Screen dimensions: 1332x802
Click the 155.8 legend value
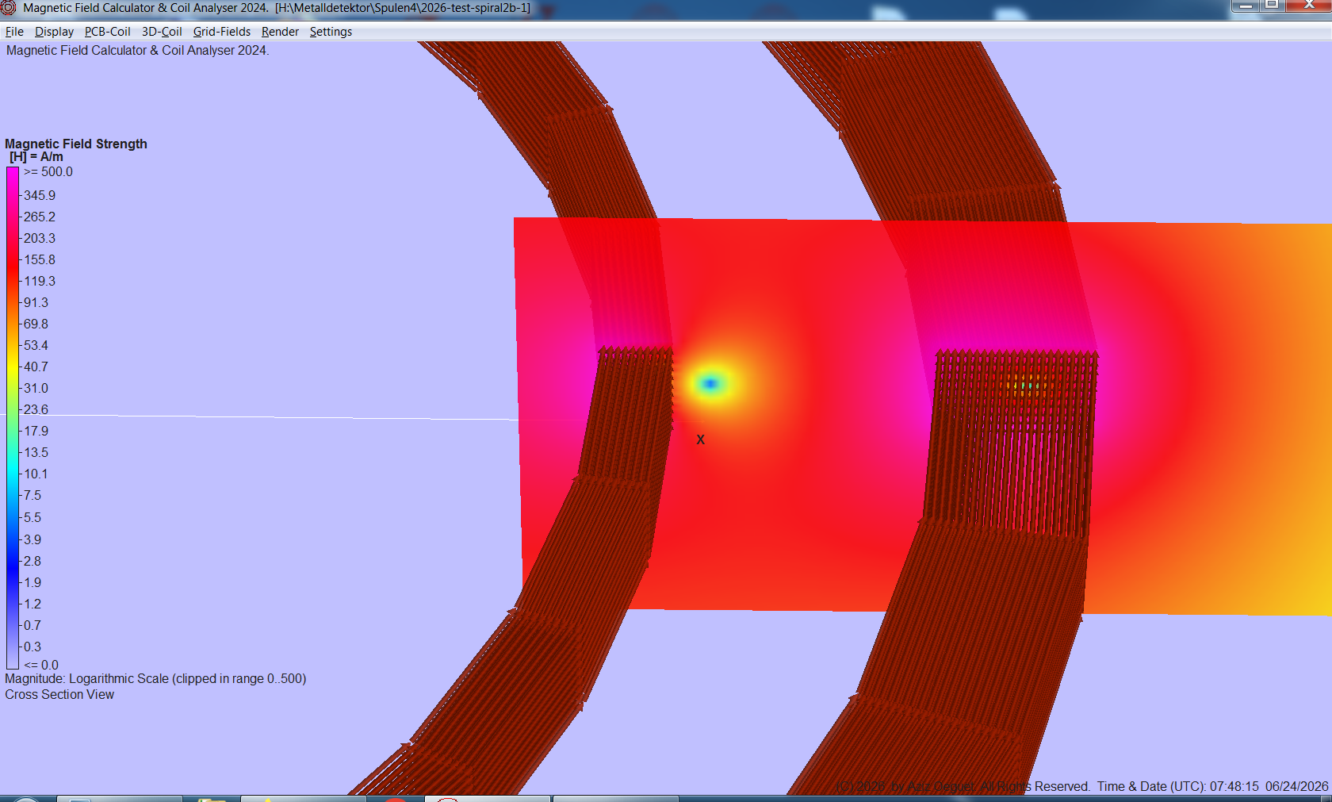click(x=40, y=259)
